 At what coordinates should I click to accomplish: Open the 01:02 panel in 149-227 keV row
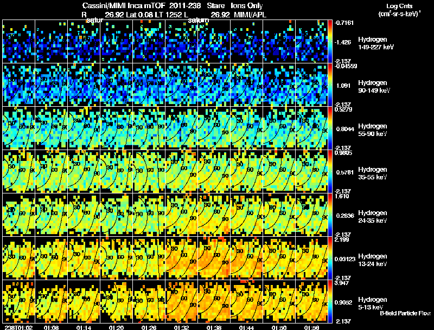point(18,42)
